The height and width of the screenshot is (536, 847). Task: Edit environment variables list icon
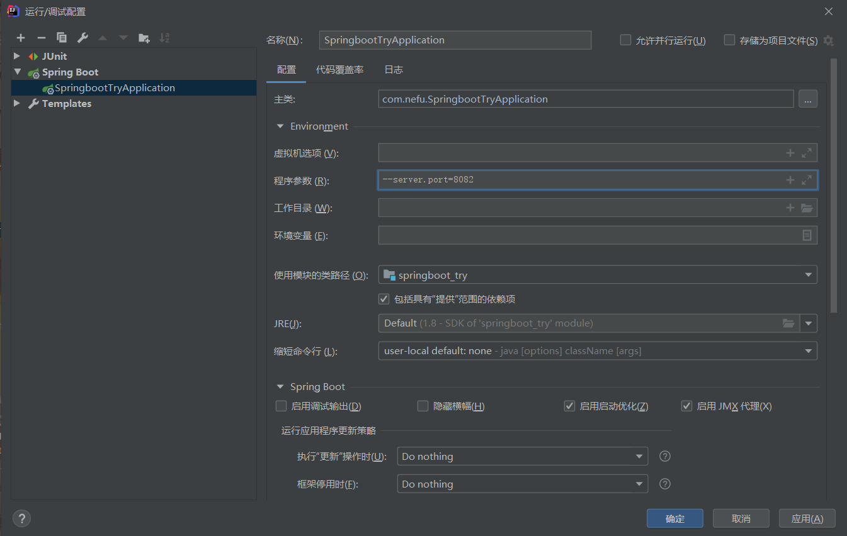(807, 235)
